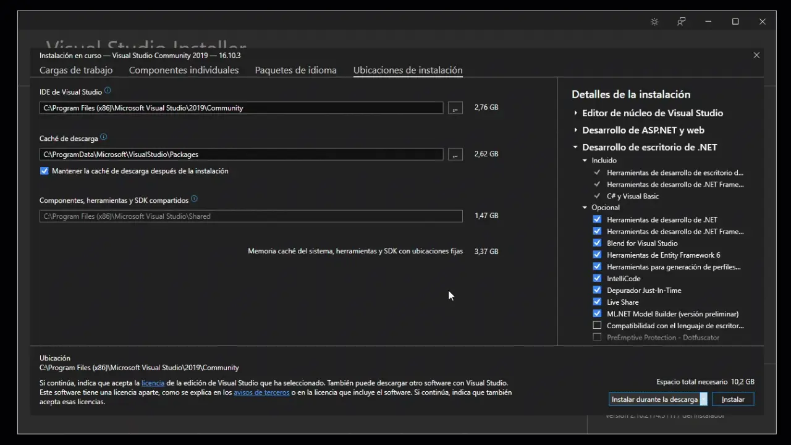Enable Compatibilidad con el lenguaje de escritor

(597, 325)
